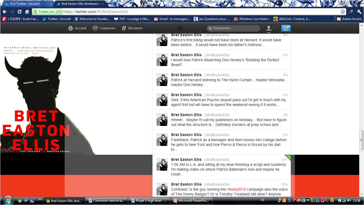
Task: Click the Switch between windows Quick Launch icon
Action: coord(32,201)
